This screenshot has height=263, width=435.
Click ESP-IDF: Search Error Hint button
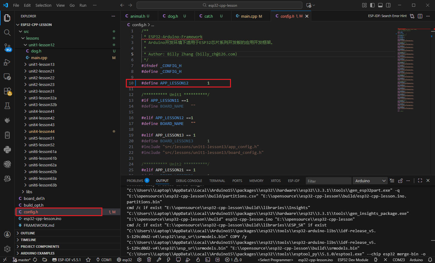[387, 16]
